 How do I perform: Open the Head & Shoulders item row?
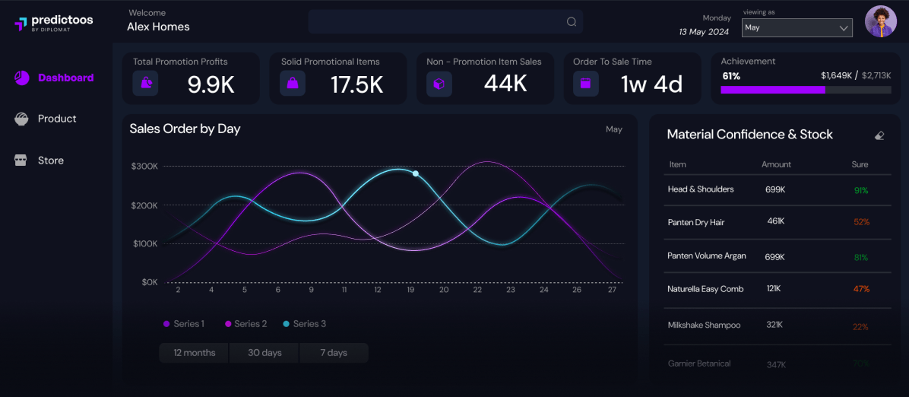click(701, 189)
